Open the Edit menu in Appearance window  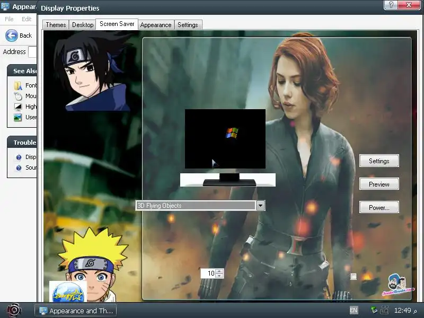(x=26, y=19)
